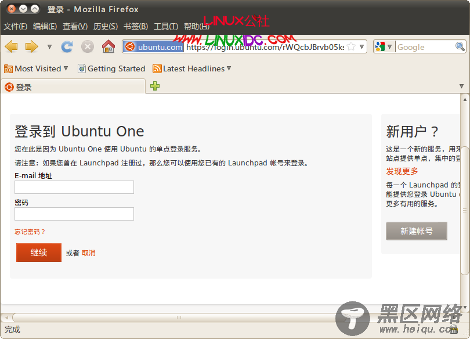The image size is (470, 339).
Task: Click the ubuntu.com site identity button
Action: [153, 47]
